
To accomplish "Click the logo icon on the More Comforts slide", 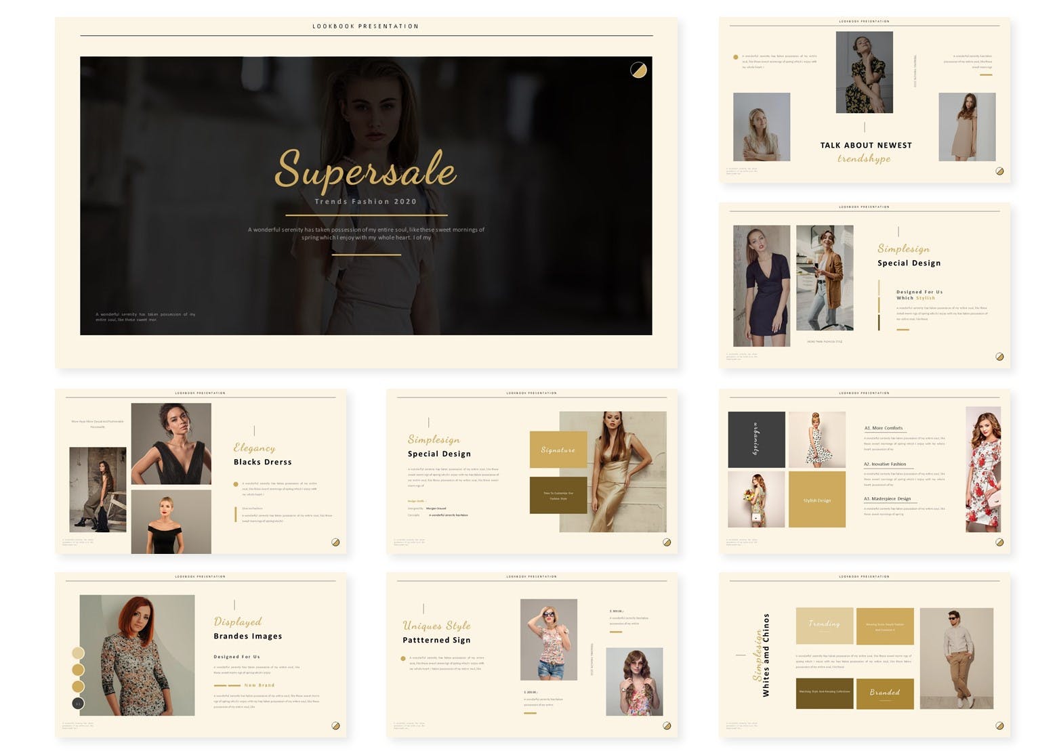I will 999,542.
